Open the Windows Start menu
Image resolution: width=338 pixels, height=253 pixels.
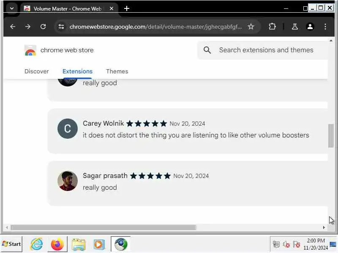coord(11,244)
